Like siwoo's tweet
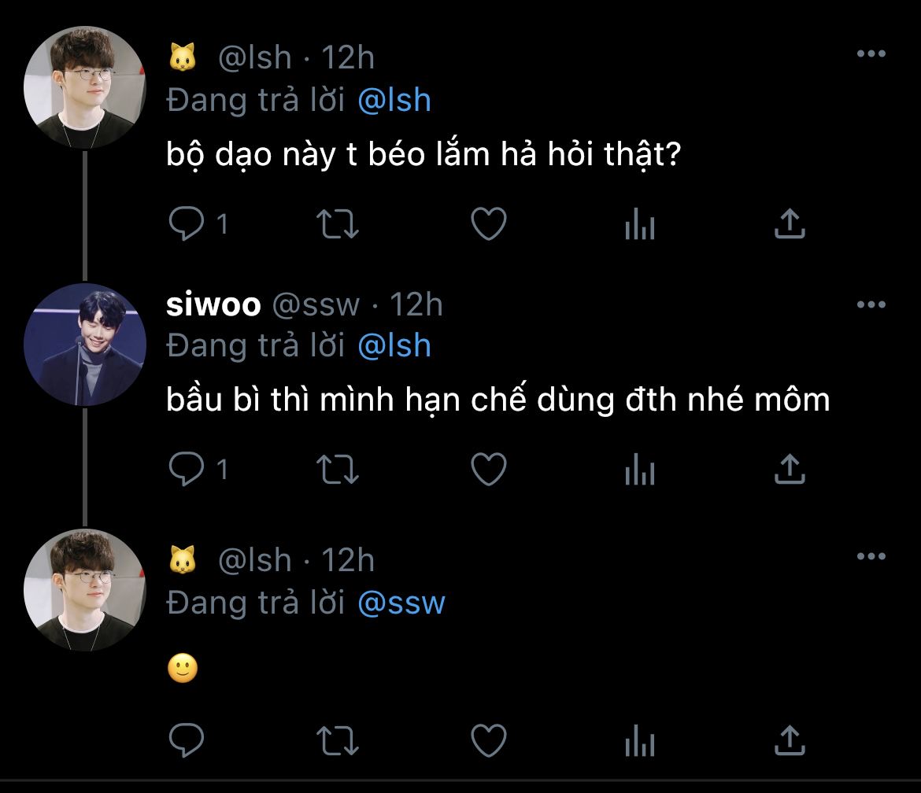This screenshot has height=793, width=921. 488,470
